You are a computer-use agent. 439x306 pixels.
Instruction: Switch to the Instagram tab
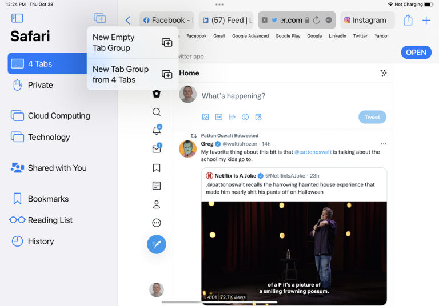(366, 20)
